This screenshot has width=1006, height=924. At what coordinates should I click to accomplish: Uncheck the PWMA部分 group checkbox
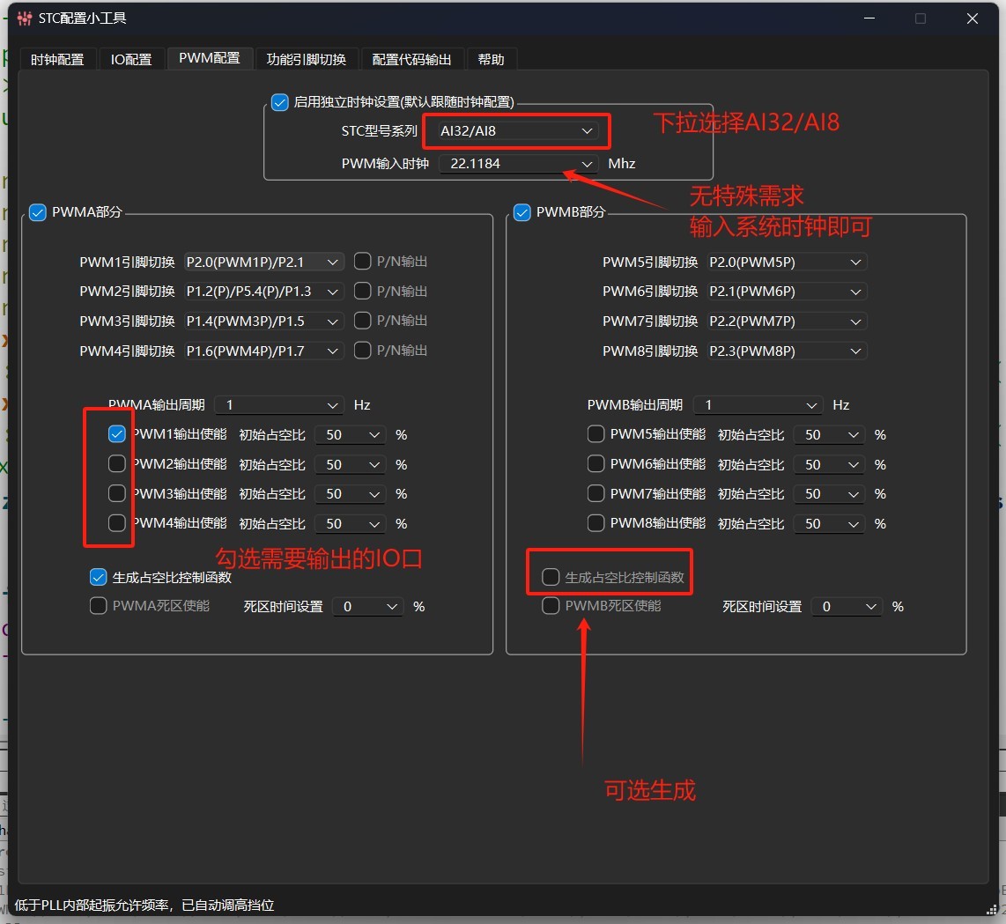[38, 212]
